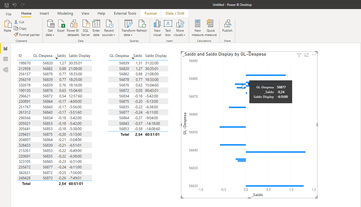Open focus mode for the chart visual
This screenshot has height=207, width=361.
pos(307,55)
